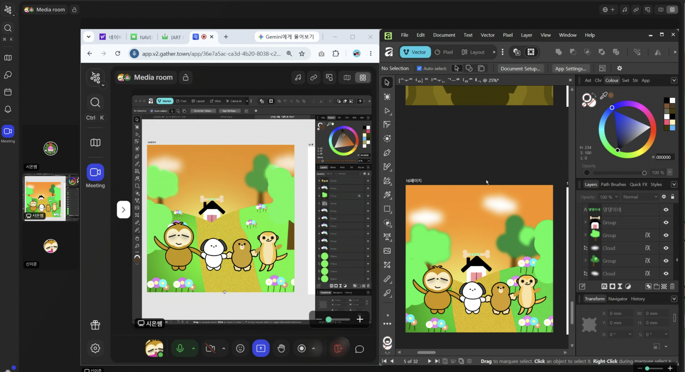The image size is (685, 372).
Task: Select the Pen tool in Affinity toolbar
Action: (x=387, y=153)
